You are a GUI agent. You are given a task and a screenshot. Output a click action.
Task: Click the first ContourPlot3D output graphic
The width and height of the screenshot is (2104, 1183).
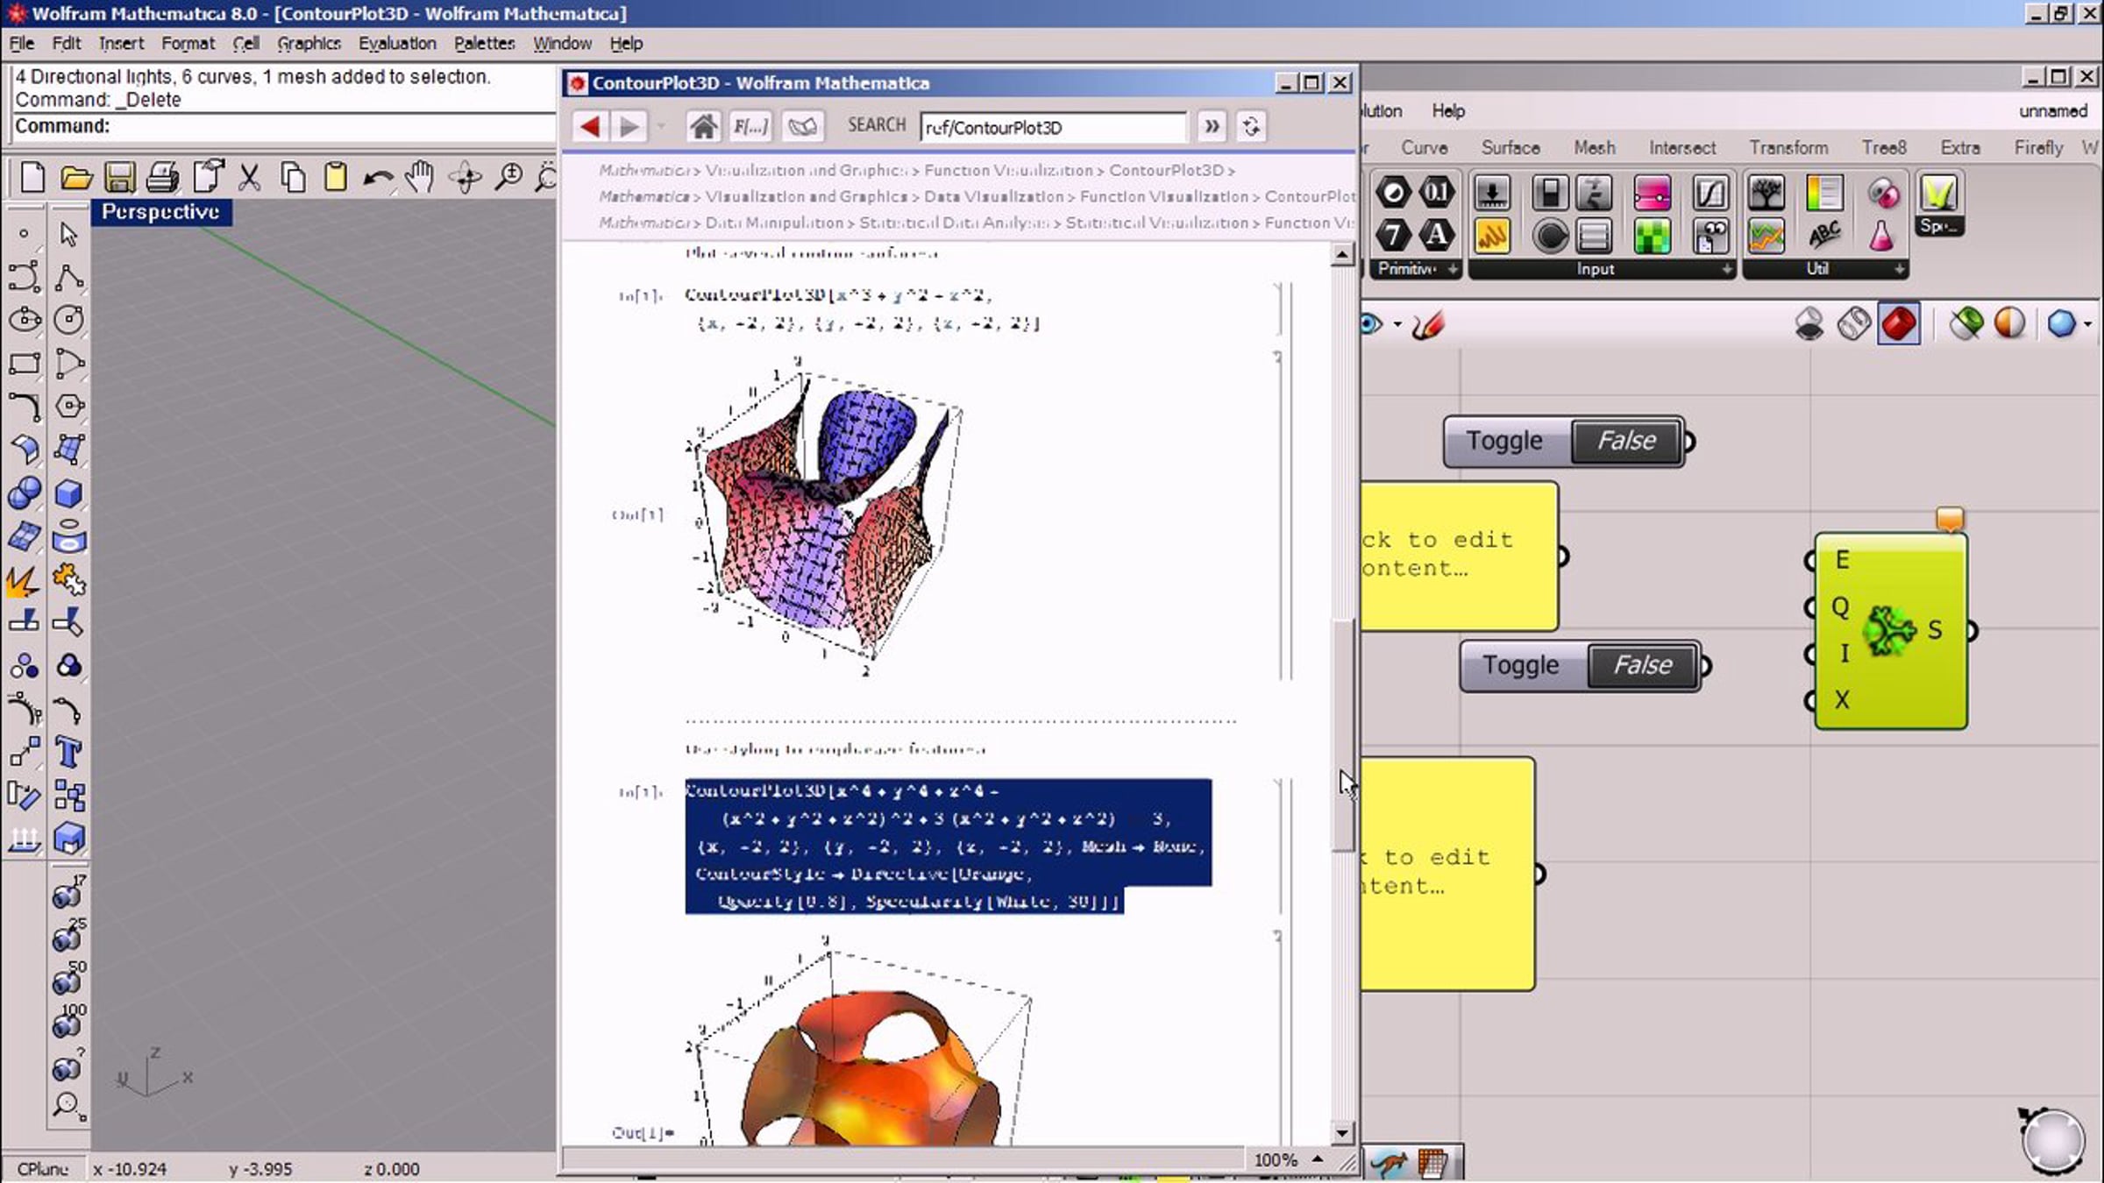824,517
